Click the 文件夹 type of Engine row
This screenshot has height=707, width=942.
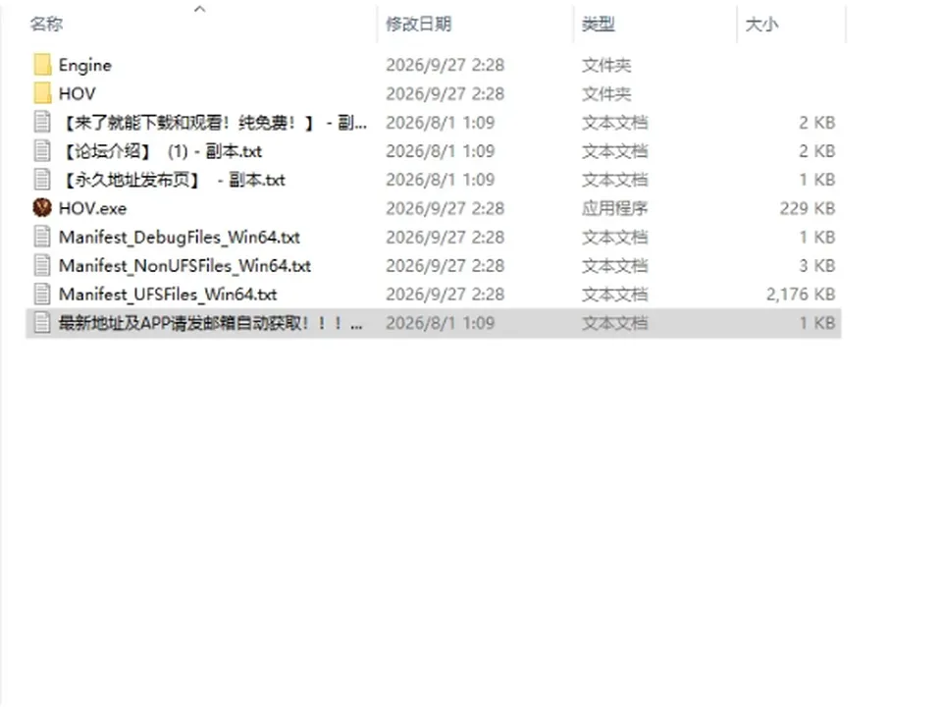(x=606, y=65)
